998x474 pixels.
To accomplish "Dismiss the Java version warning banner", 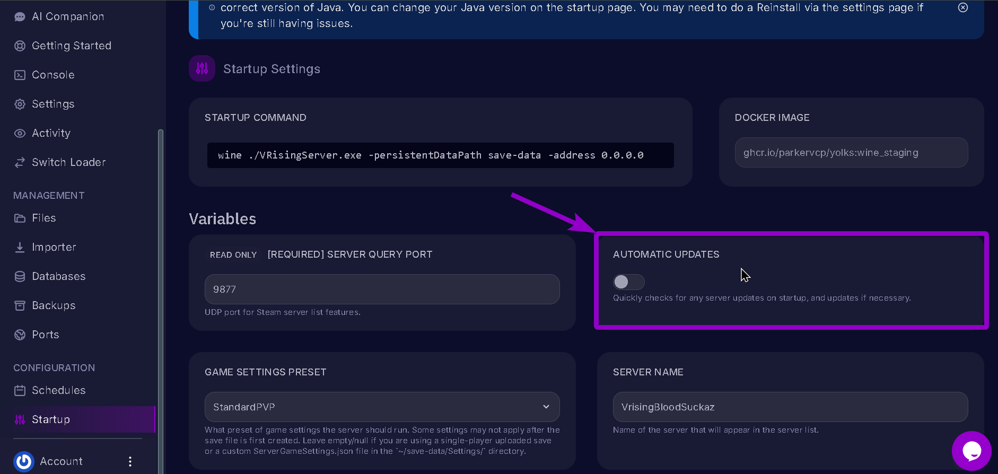I will click(x=962, y=7).
